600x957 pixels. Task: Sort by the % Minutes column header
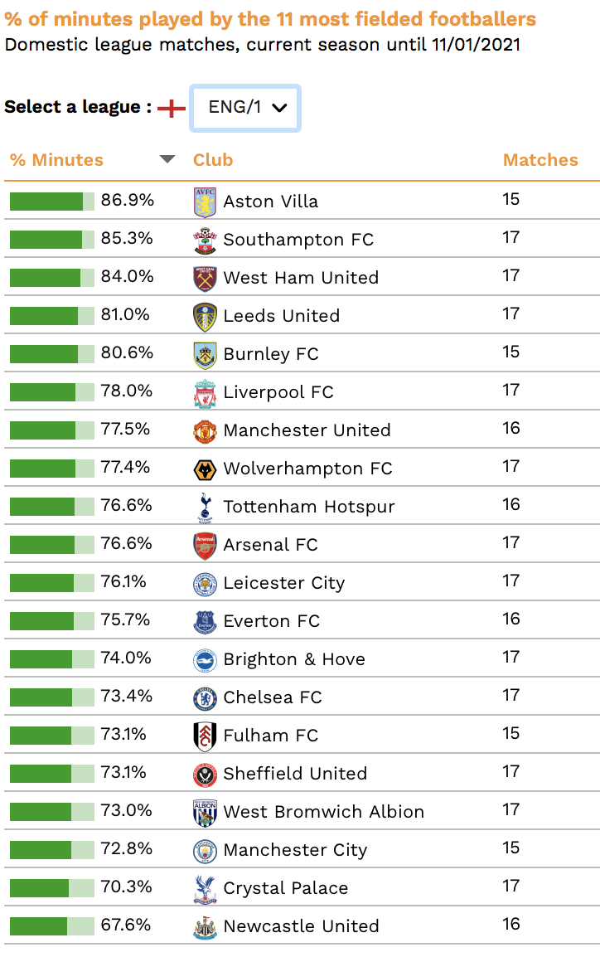click(x=56, y=160)
